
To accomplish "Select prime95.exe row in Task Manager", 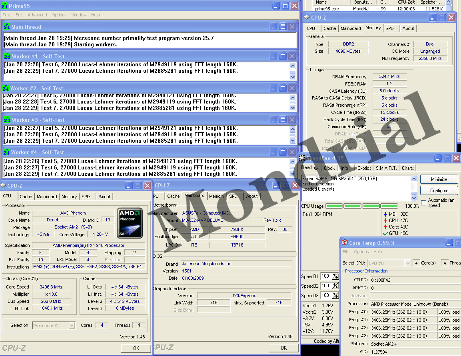I will point(379,9).
